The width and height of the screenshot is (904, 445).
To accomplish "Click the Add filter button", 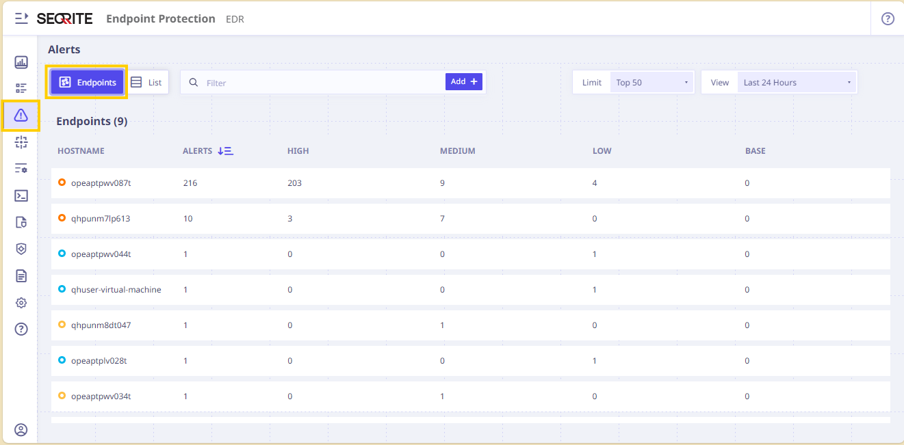I will [x=464, y=81].
